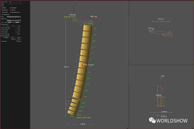Viewport: 194px width, 129px height.
Task: Click the 575.3 kg front load label
Action: coord(73,15)
